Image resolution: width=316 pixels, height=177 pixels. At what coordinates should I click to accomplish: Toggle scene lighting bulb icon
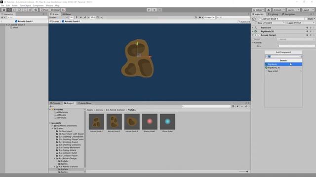77,18
